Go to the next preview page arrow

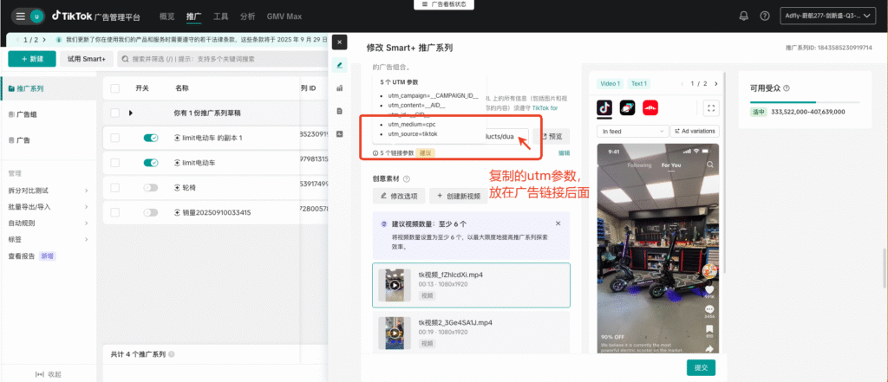(x=715, y=84)
